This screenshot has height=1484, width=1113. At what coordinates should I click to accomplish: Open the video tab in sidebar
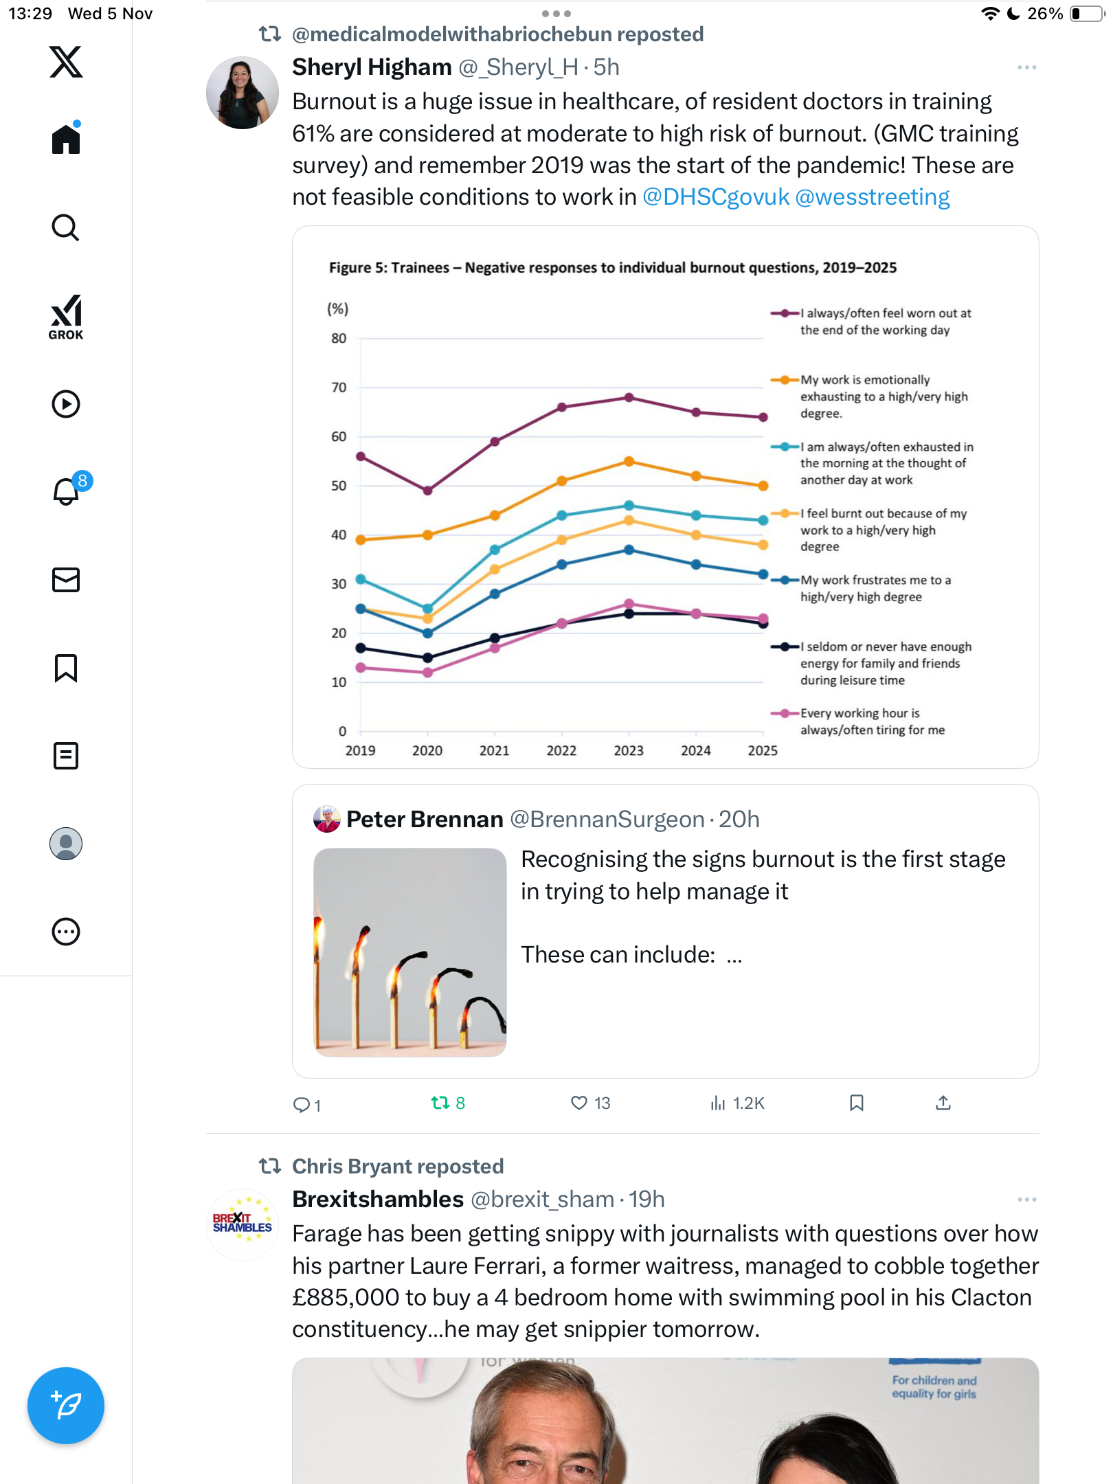point(66,404)
